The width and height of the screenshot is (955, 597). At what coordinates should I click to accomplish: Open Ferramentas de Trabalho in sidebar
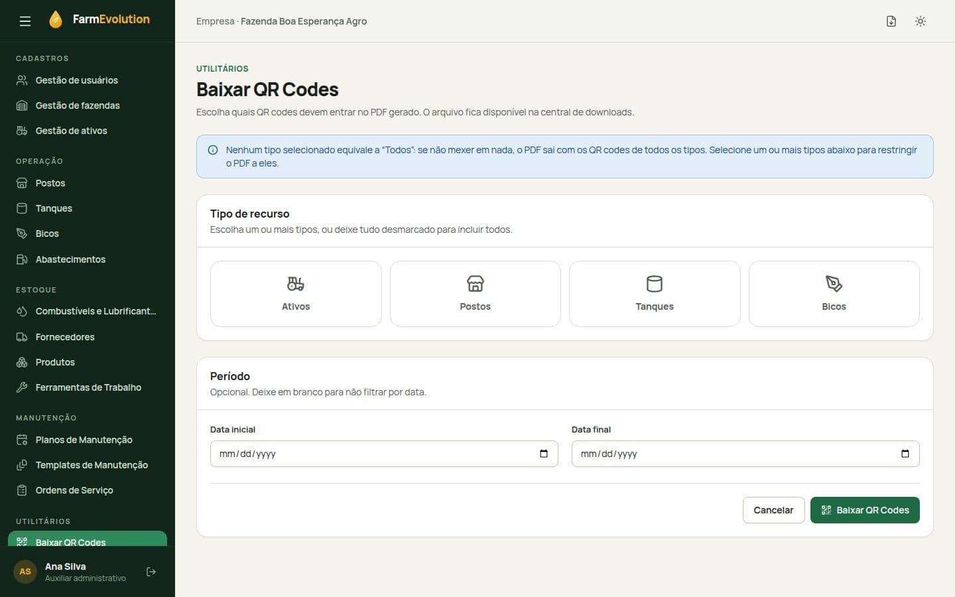point(88,387)
